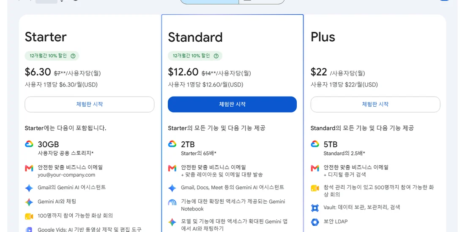The height and width of the screenshot is (232, 465).
Task: Start the Starter plan trial (체험판 시작)
Action: (89, 104)
